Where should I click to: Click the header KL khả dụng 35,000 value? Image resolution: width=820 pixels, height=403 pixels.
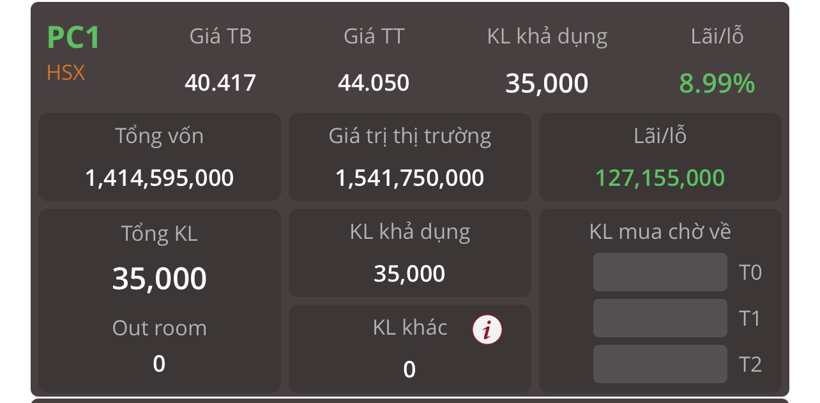(x=547, y=84)
